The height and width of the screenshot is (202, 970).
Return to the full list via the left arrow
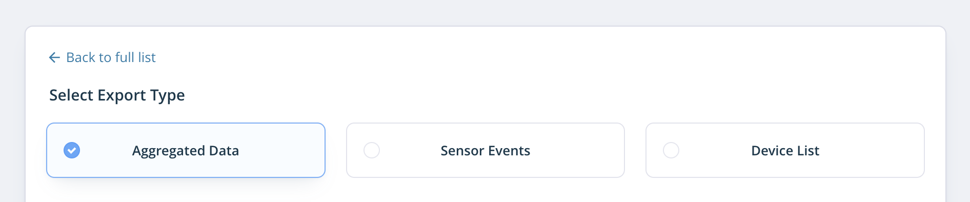[54, 57]
